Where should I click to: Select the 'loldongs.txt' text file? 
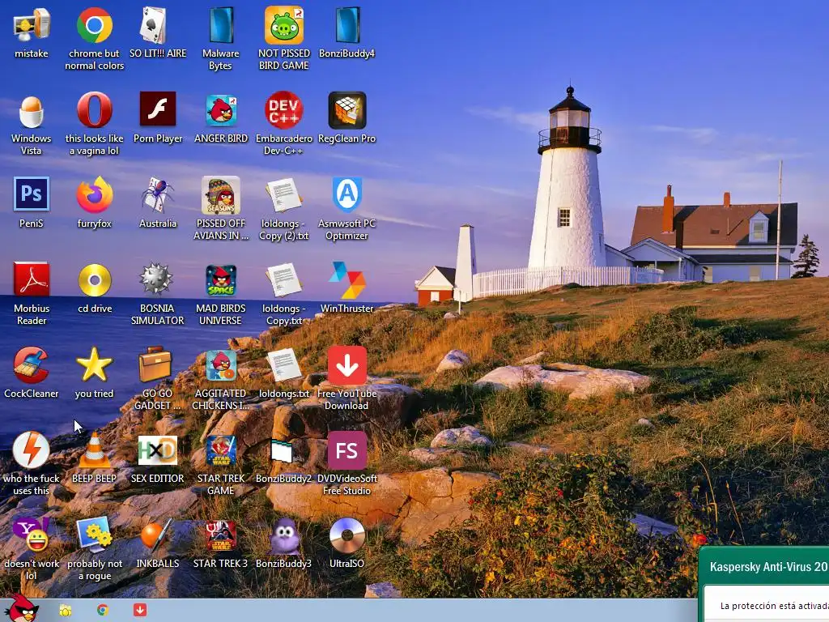pyautogui.click(x=284, y=365)
